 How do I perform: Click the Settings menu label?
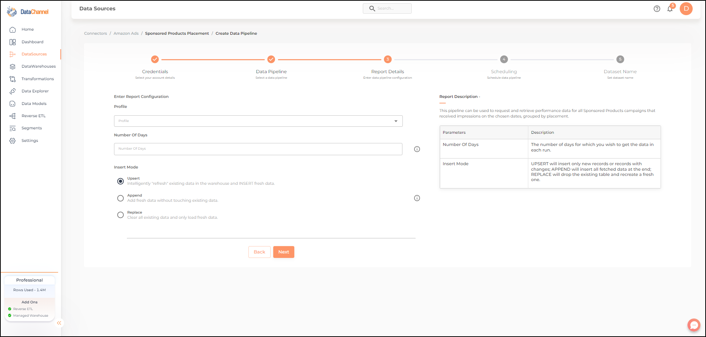[x=30, y=141]
